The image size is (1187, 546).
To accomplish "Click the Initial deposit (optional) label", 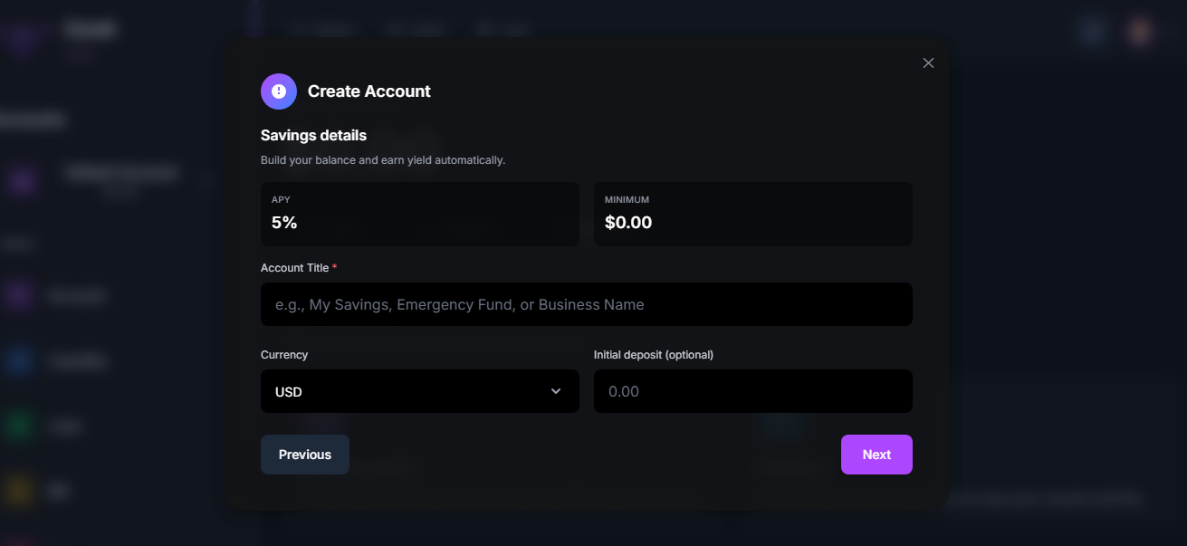I will point(654,355).
